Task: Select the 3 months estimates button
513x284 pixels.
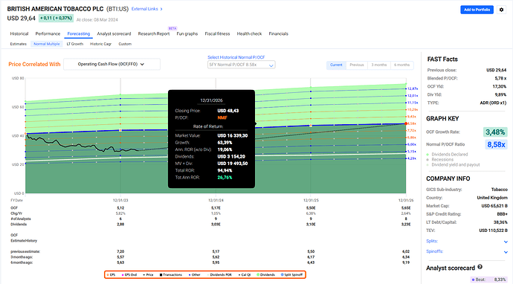Action: click(x=379, y=65)
